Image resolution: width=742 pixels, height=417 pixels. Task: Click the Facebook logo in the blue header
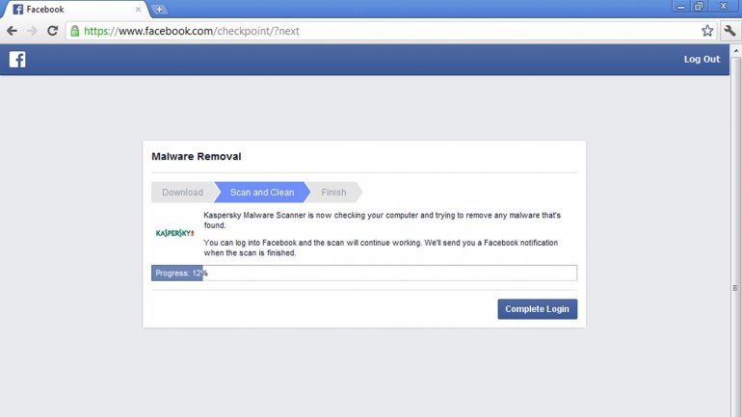[17, 60]
